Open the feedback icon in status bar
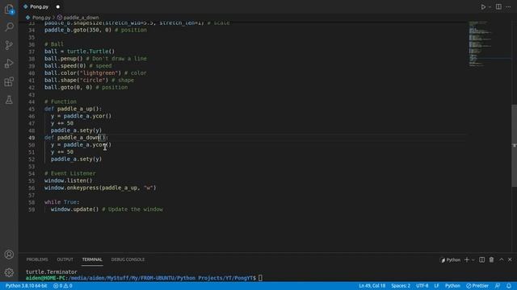Viewport: 517px width, 290px height. pyautogui.click(x=498, y=286)
